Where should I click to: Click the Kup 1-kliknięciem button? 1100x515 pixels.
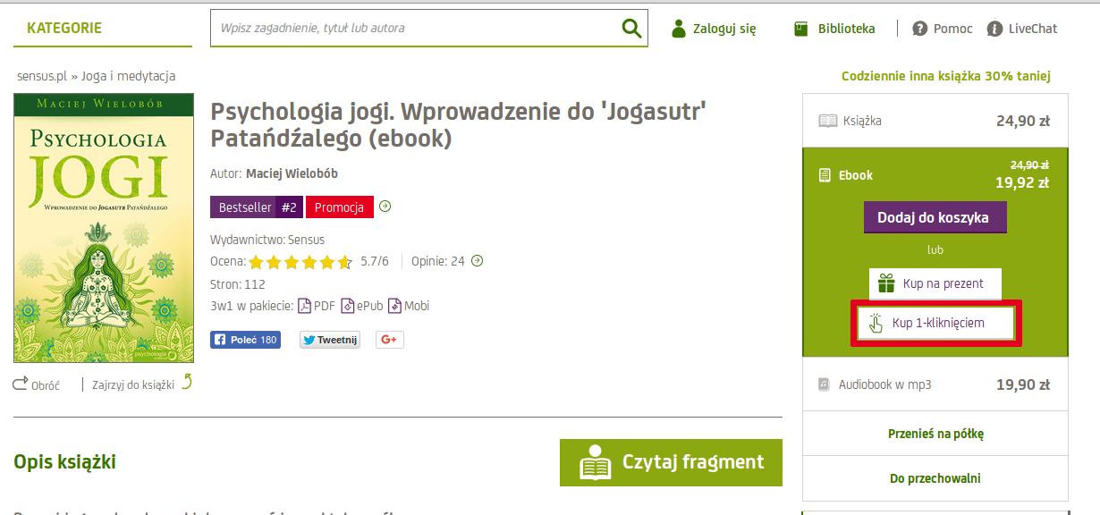tap(935, 323)
